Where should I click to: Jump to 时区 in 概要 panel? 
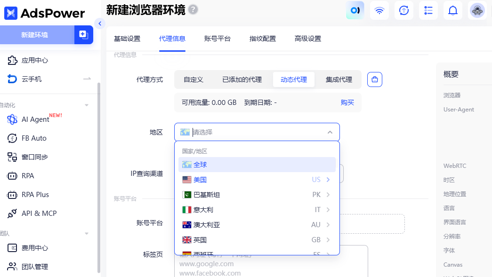[x=449, y=180]
